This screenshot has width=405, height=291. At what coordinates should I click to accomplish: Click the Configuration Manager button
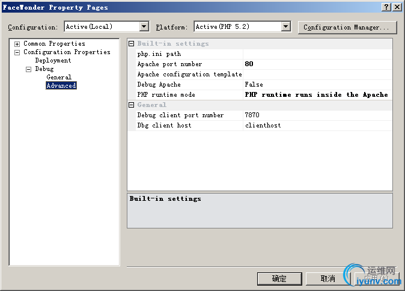(x=347, y=28)
